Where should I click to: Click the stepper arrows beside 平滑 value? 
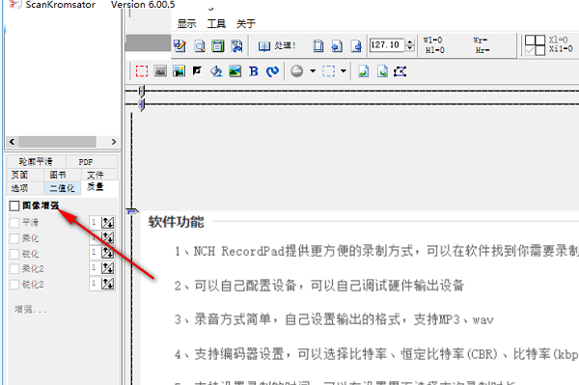pos(108,223)
